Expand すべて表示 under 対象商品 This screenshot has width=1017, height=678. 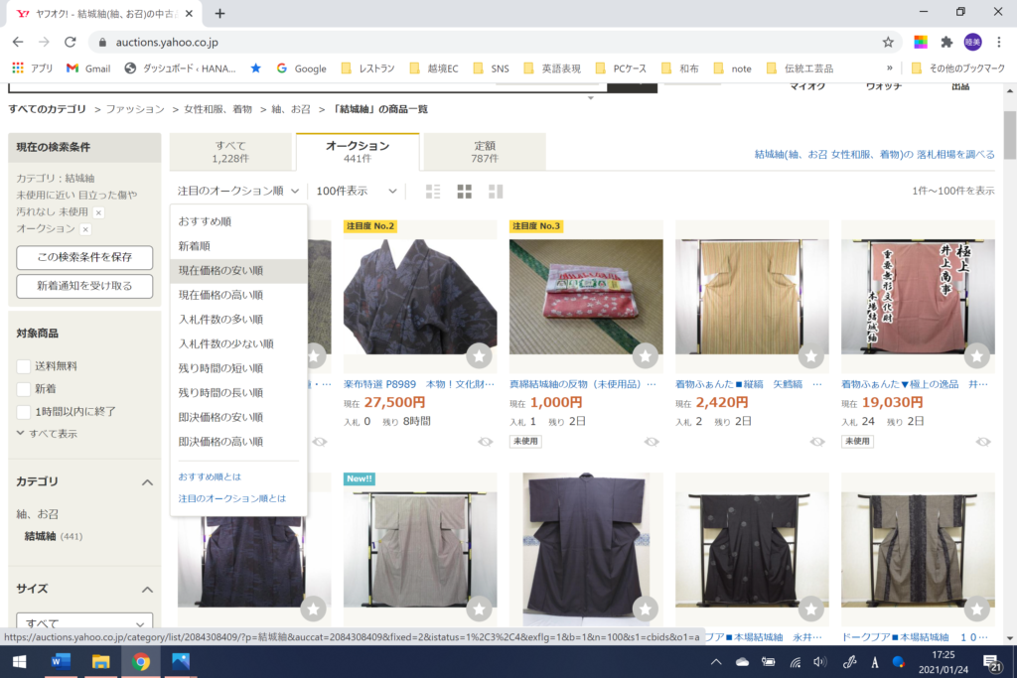pos(47,434)
